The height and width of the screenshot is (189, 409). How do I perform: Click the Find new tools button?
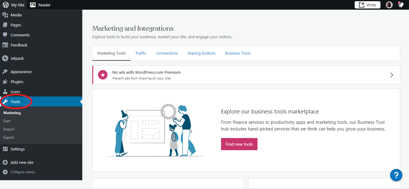click(239, 144)
